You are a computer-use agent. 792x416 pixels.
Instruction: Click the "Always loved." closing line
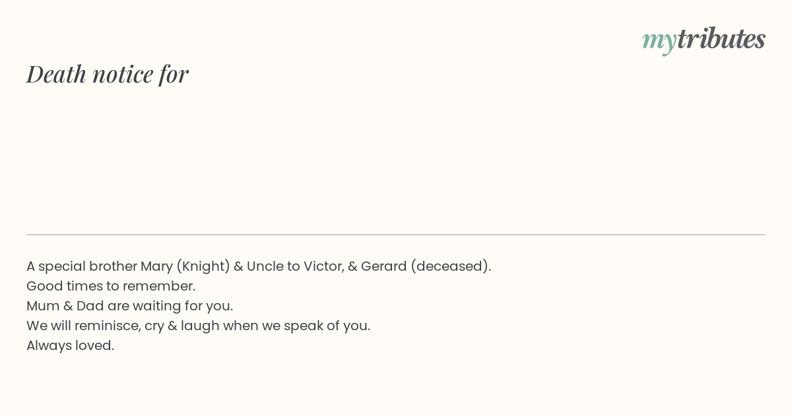(x=71, y=345)
